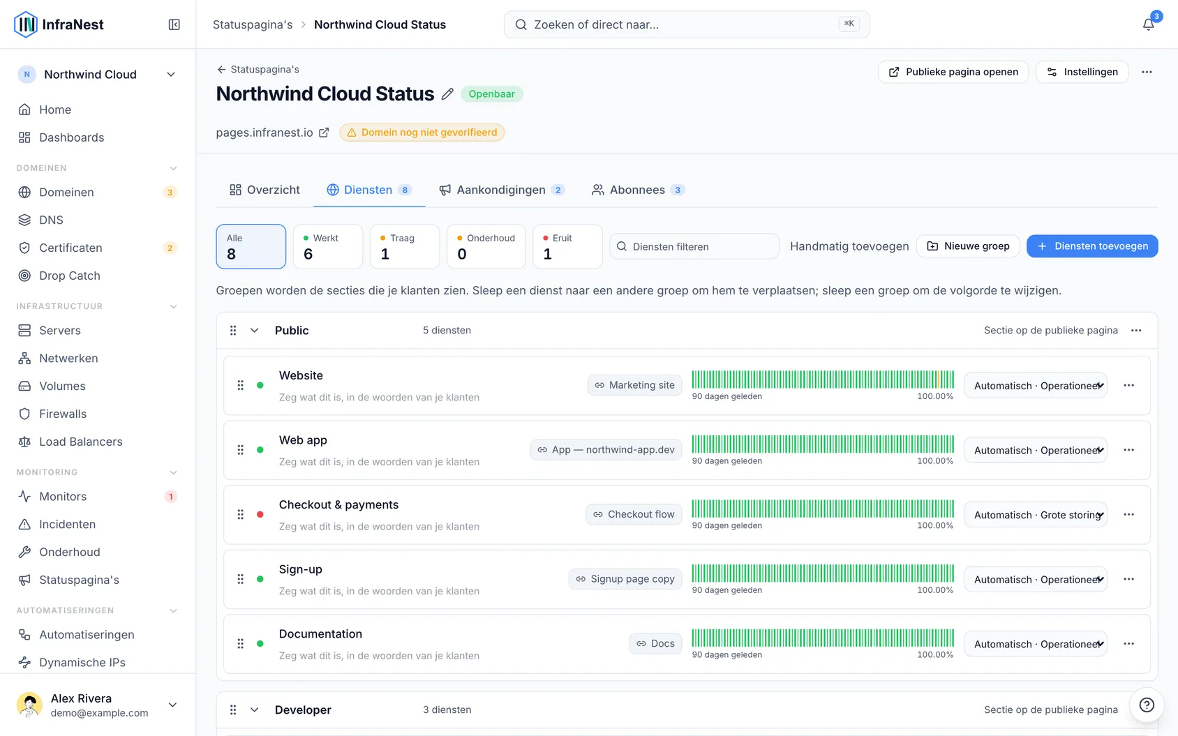1178x736 pixels.
Task: Click the Sign-up 90-day uptime bar
Action: pyautogui.click(x=823, y=573)
